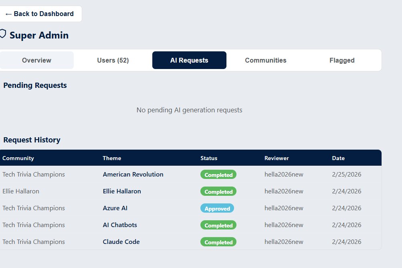Image resolution: width=402 pixels, height=268 pixels.
Task: Click the Reviewer column header
Action: point(277,158)
